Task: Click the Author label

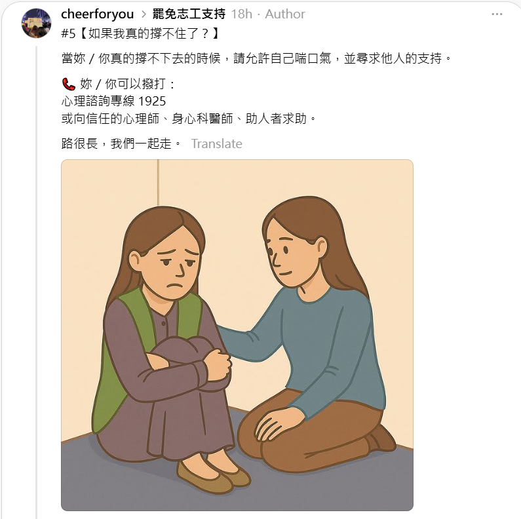Action: coord(285,14)
